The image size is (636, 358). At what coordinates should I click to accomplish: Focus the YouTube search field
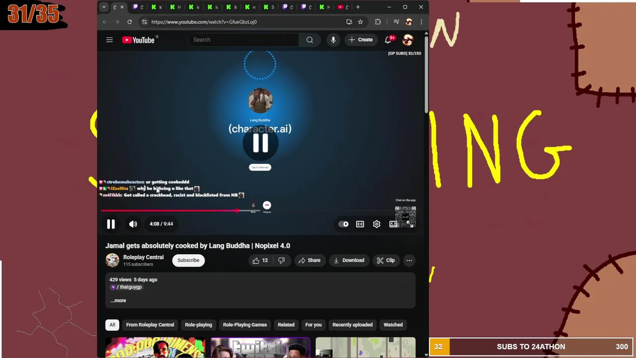click(243, 40)
